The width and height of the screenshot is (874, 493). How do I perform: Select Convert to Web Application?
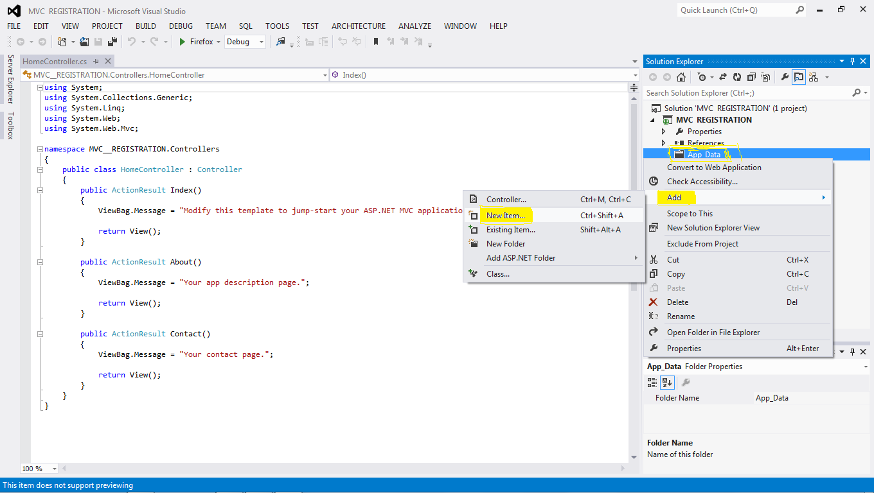pos(738,168)
